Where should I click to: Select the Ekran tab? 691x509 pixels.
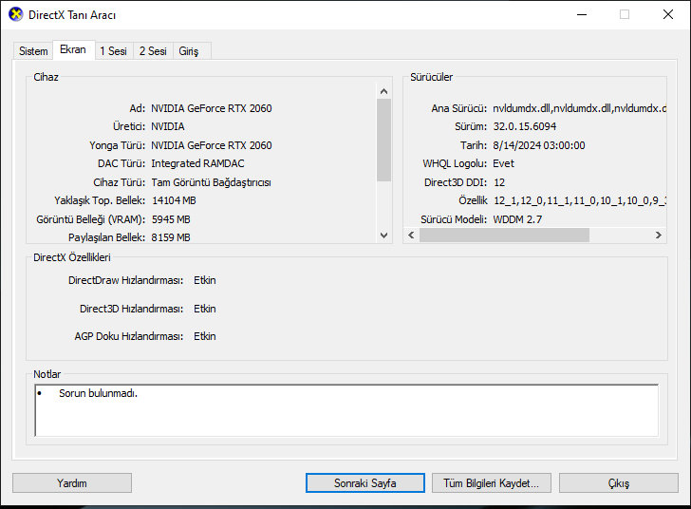[73, 49]
